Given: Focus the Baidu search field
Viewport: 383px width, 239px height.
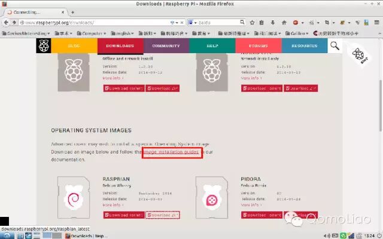Looking at the screenshot, I should point(218,23).
